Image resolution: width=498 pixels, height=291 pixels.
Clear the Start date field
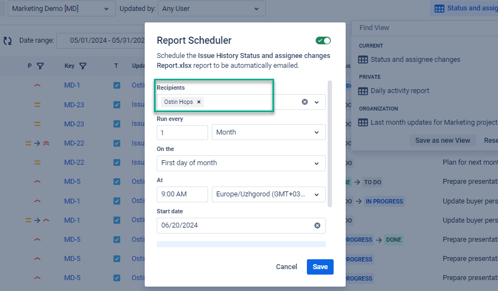pyautogui.click(x=317, y=225)
